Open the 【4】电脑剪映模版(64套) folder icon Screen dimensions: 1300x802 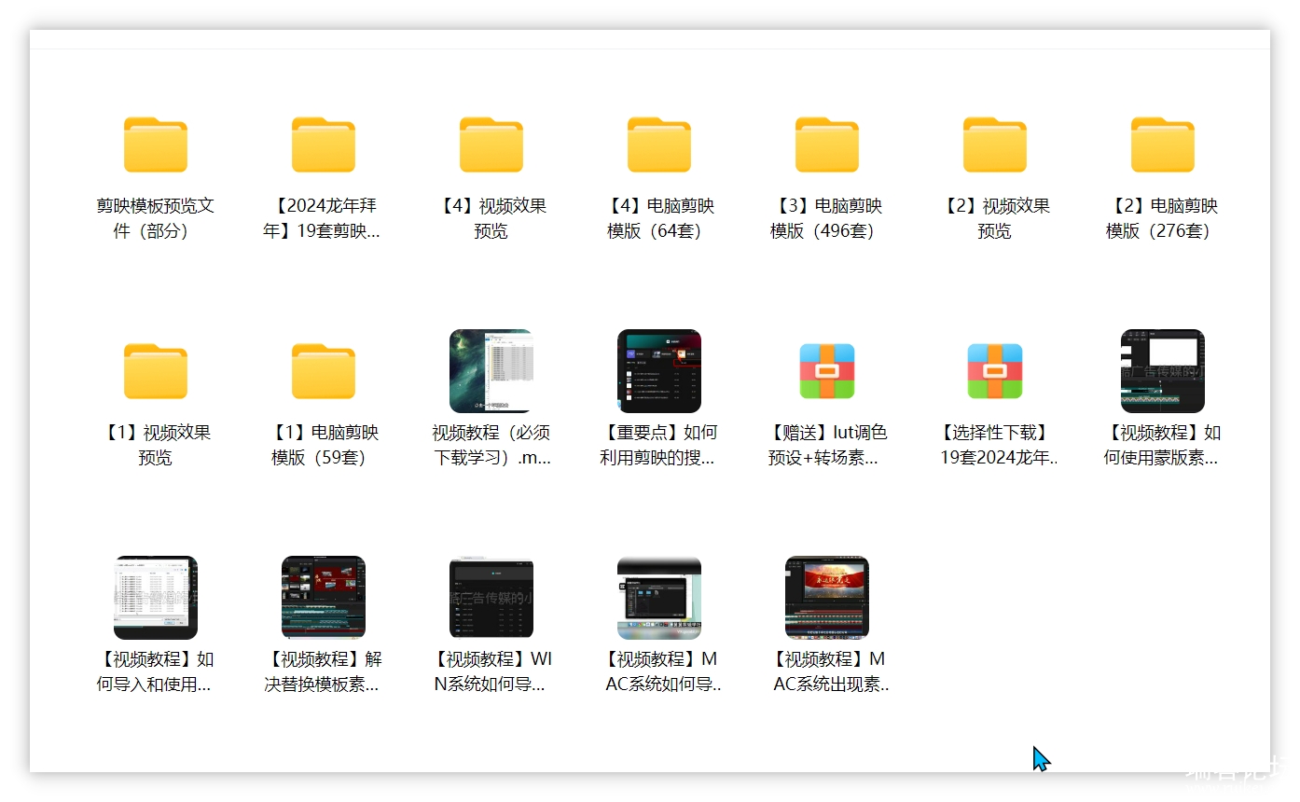click(x=659, y=145)
